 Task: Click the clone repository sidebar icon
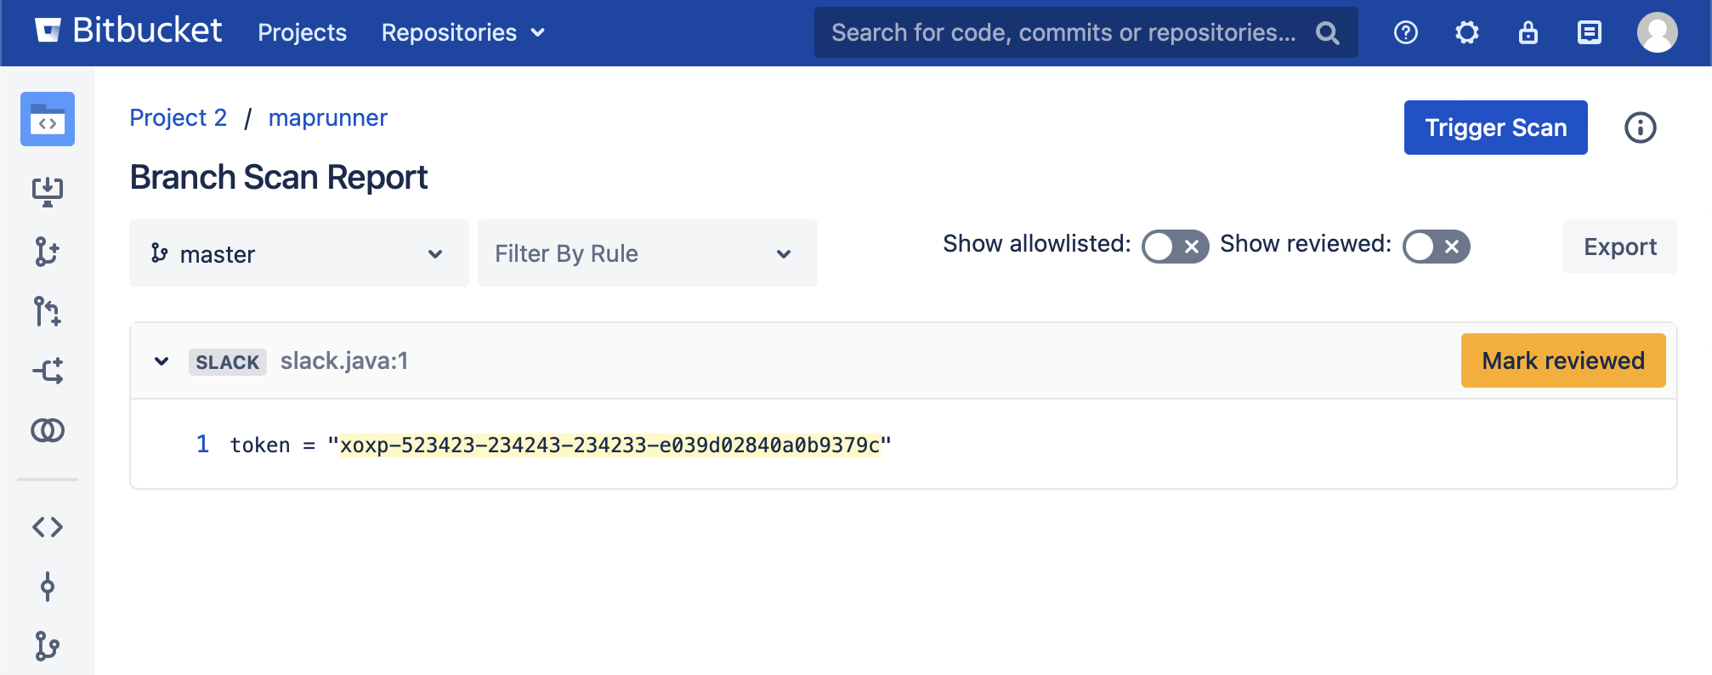pyautogui.click(x=48, y=191)
